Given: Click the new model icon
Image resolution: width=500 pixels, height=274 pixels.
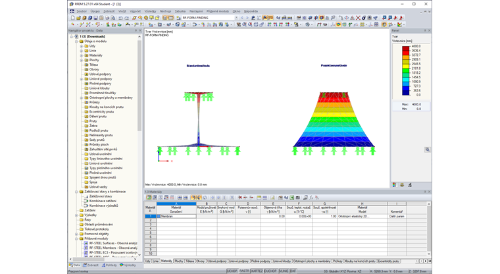Looking at the screenshot, I should coord(73,18).
